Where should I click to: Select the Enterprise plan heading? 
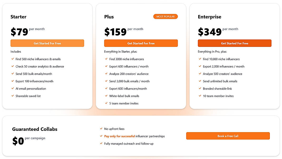coord(210,17)
